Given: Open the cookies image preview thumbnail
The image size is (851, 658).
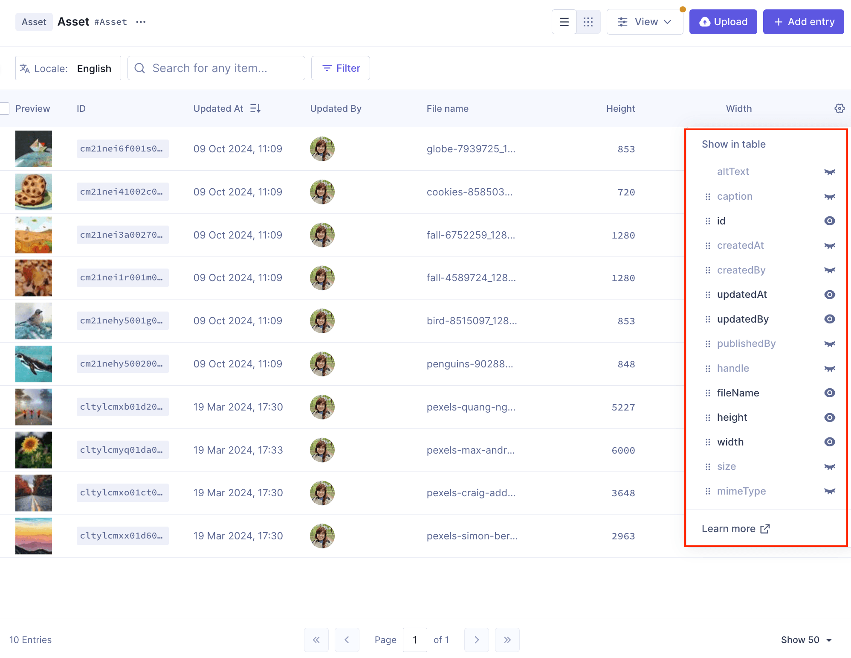Looking at the screenshot, I should tap(33, 192).
